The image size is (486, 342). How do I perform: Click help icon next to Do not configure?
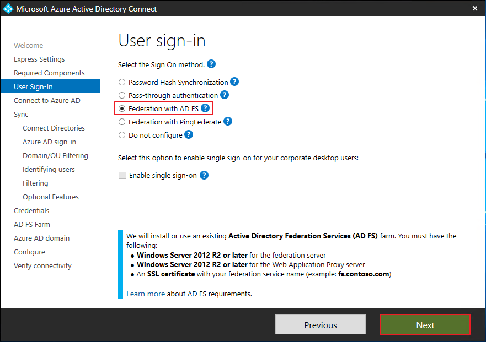click(189, 134)
